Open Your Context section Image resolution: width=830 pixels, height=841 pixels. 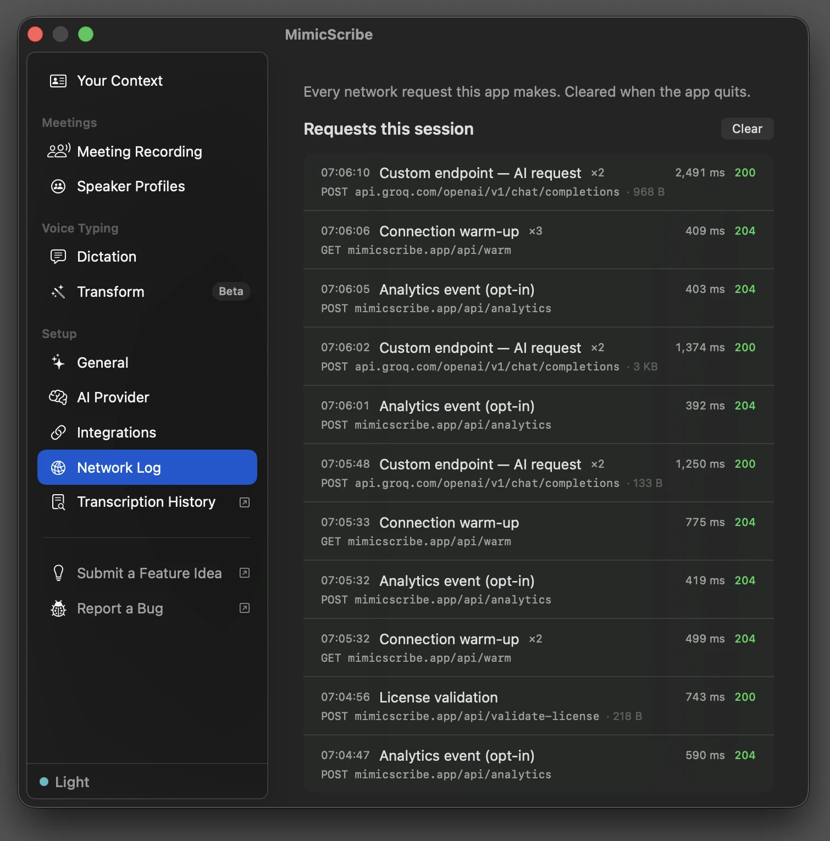click(147, 81)
